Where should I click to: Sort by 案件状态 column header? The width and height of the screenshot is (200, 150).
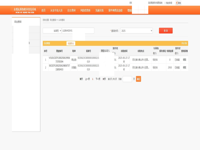(177, 51)
